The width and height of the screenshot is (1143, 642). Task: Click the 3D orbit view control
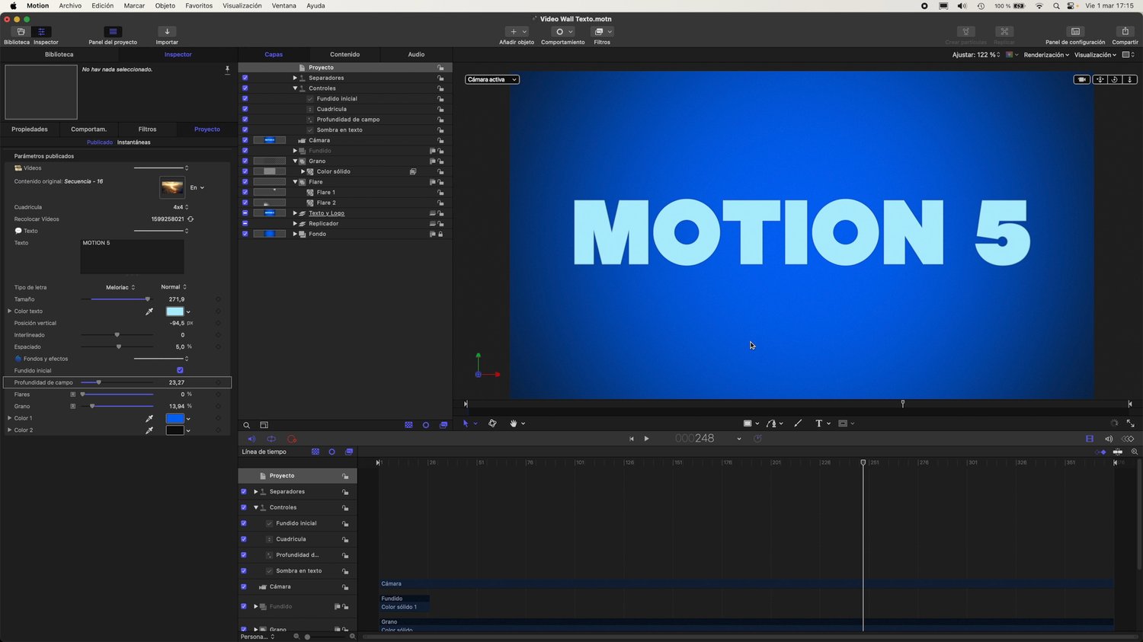[1115, 80]
